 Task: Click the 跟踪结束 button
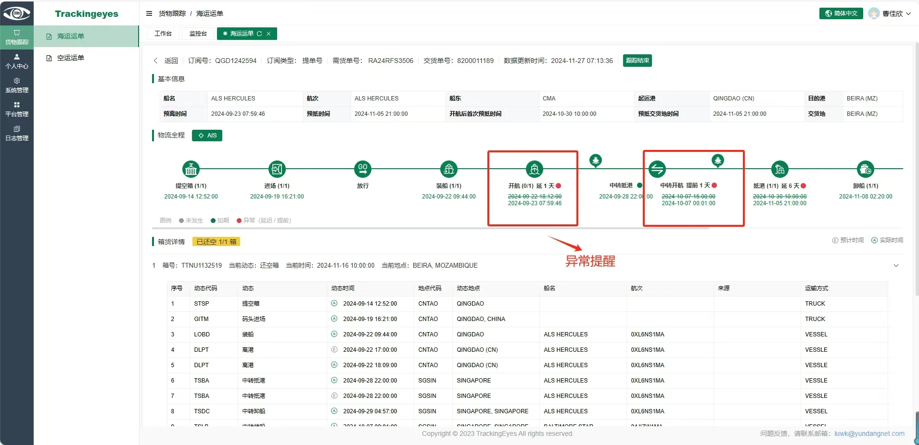click(638, 61)
